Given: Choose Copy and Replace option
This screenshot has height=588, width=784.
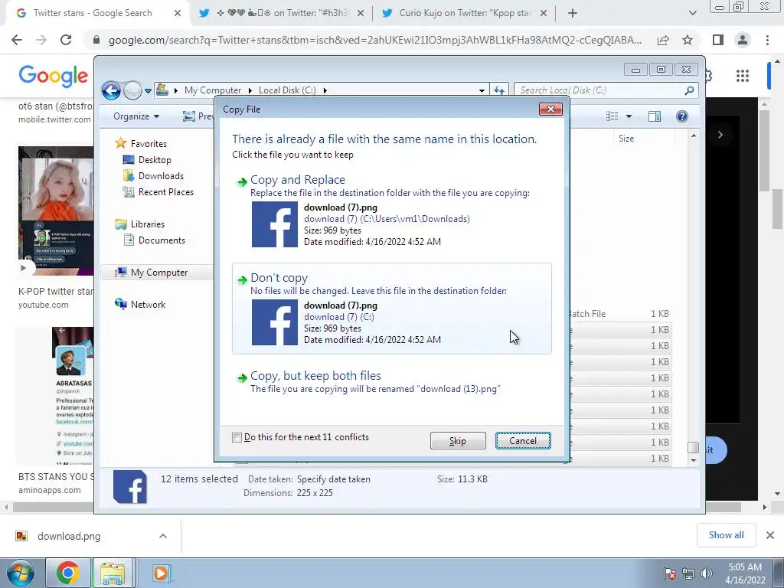Looking at the screenshot, I should pyautogui.click(x=391, y=211).
